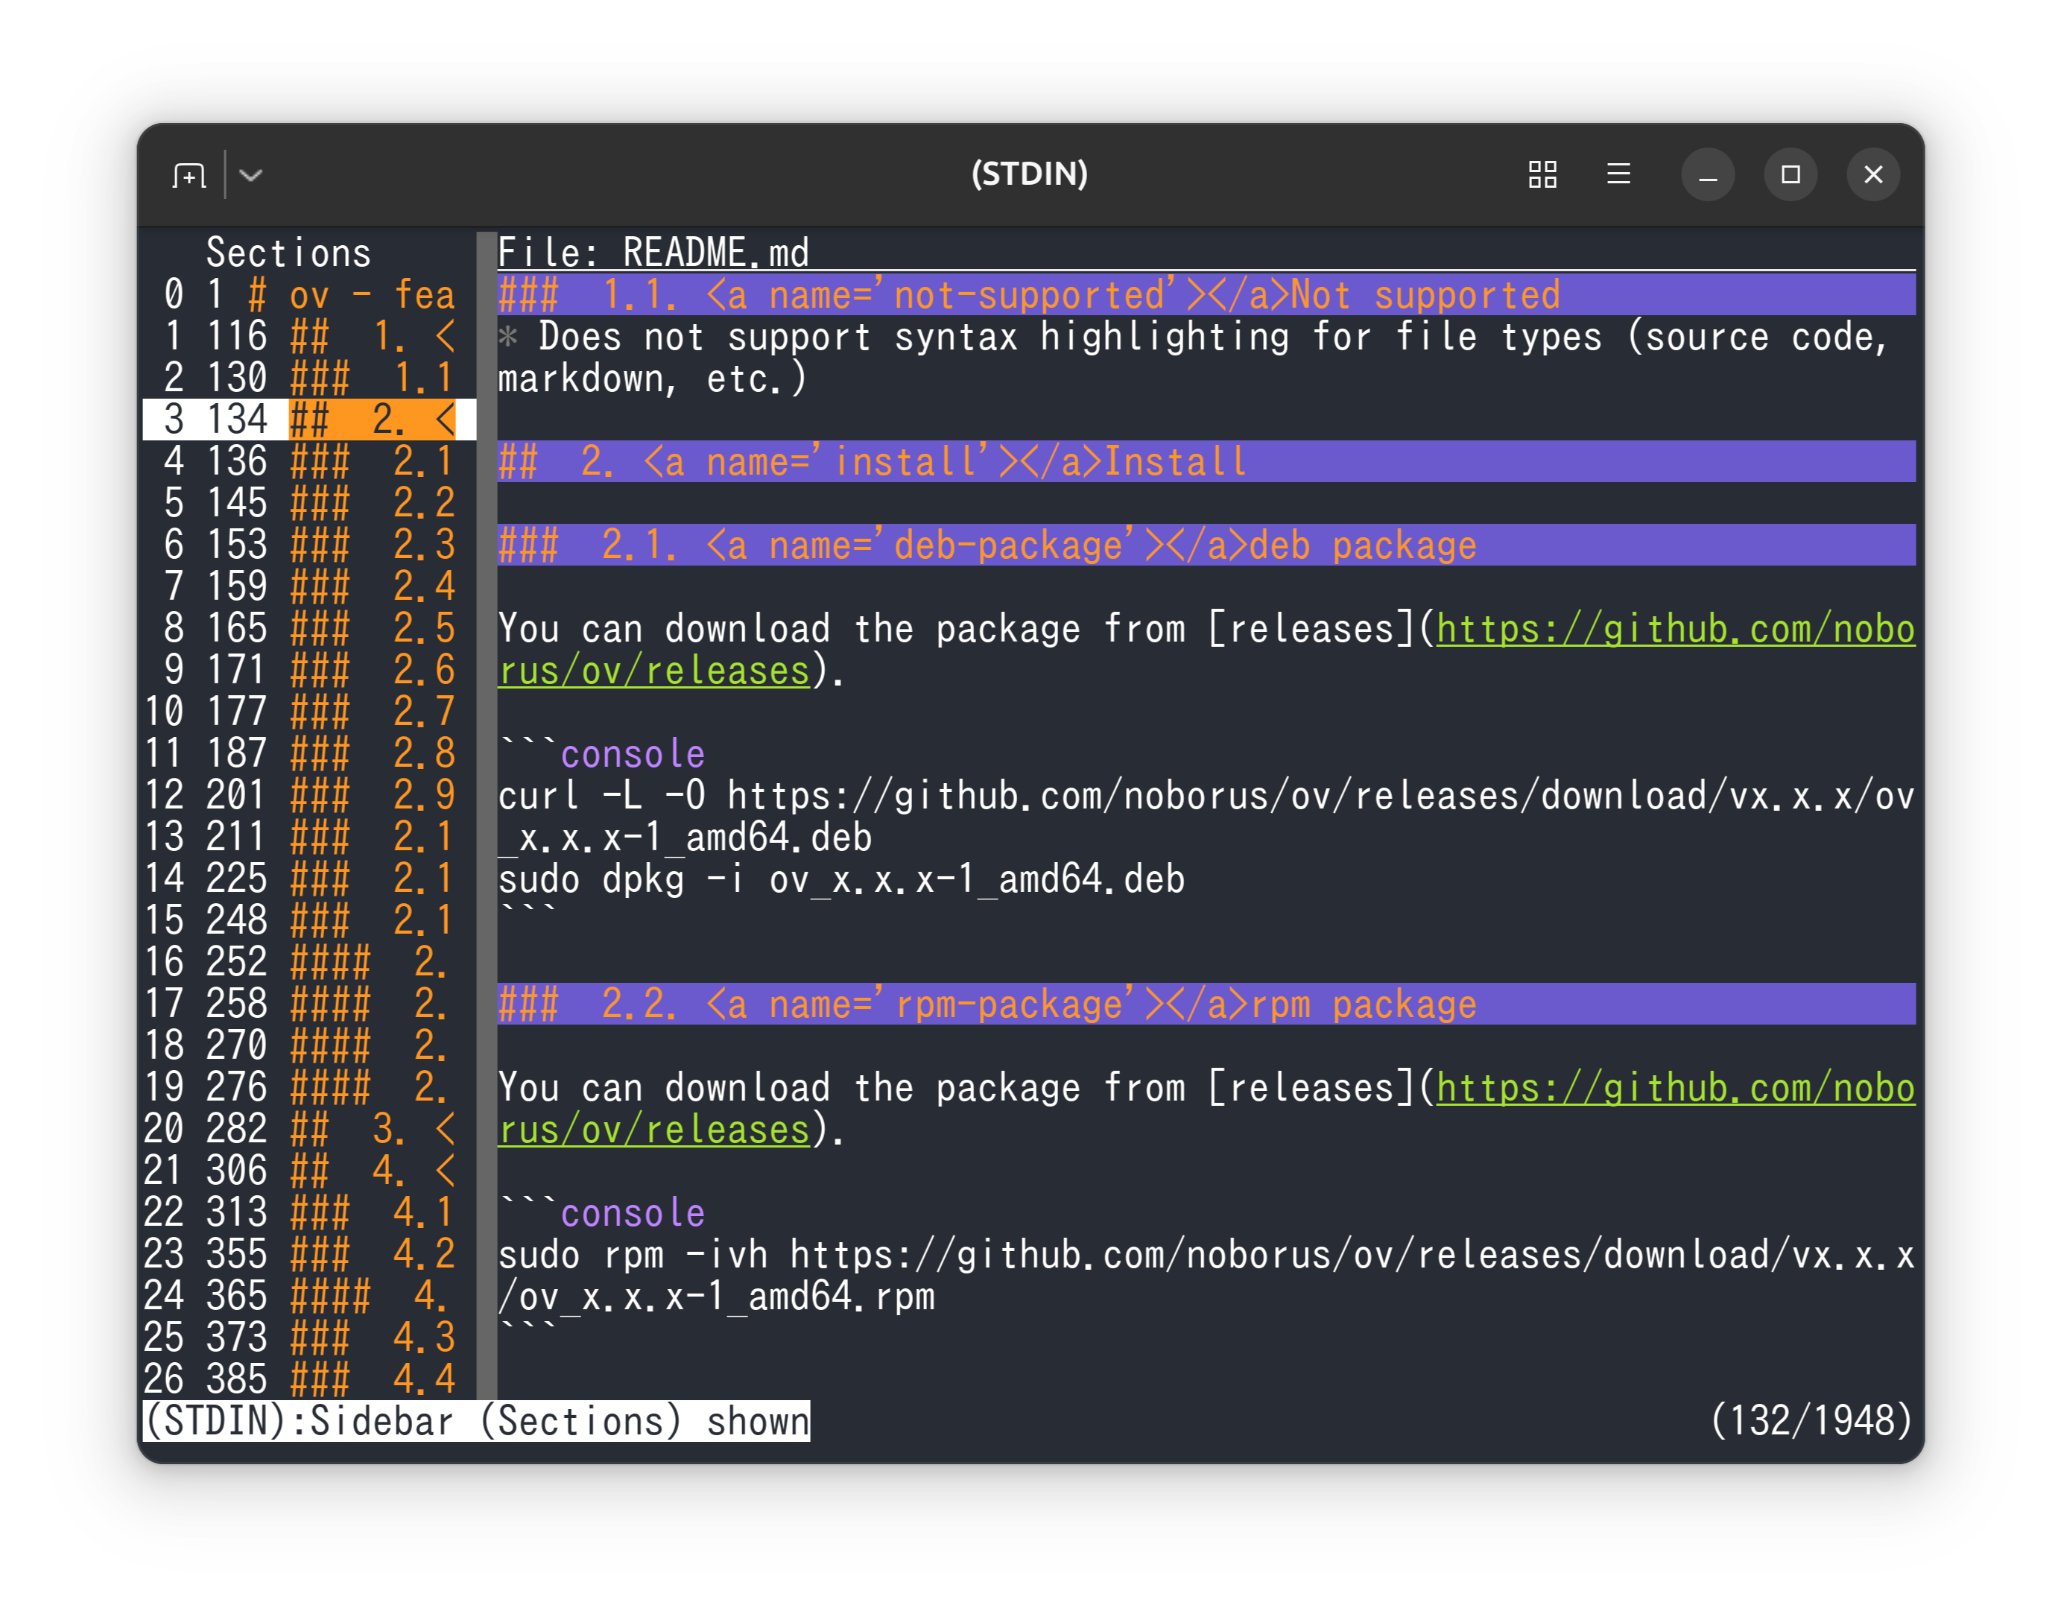
Task: Select sidebar section 6 at line 153
Action: coord(309,545)
